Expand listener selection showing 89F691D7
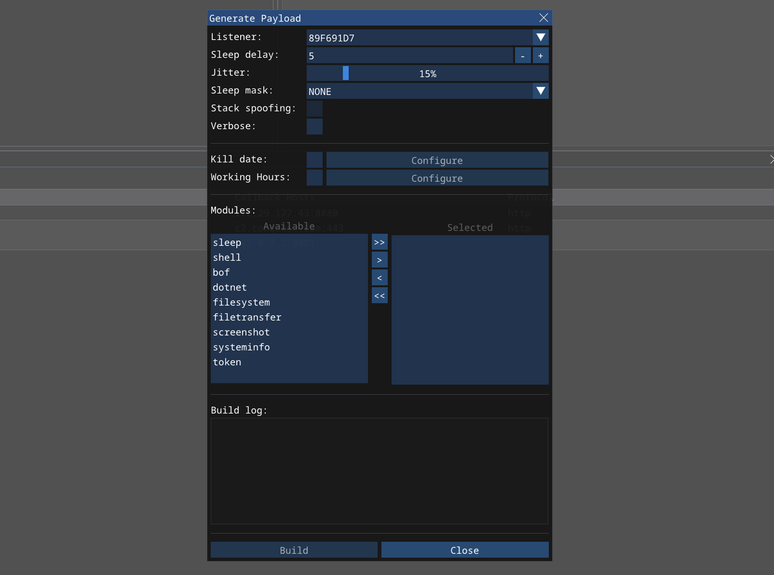The image size is (774, 575). (x=540, y=38)
